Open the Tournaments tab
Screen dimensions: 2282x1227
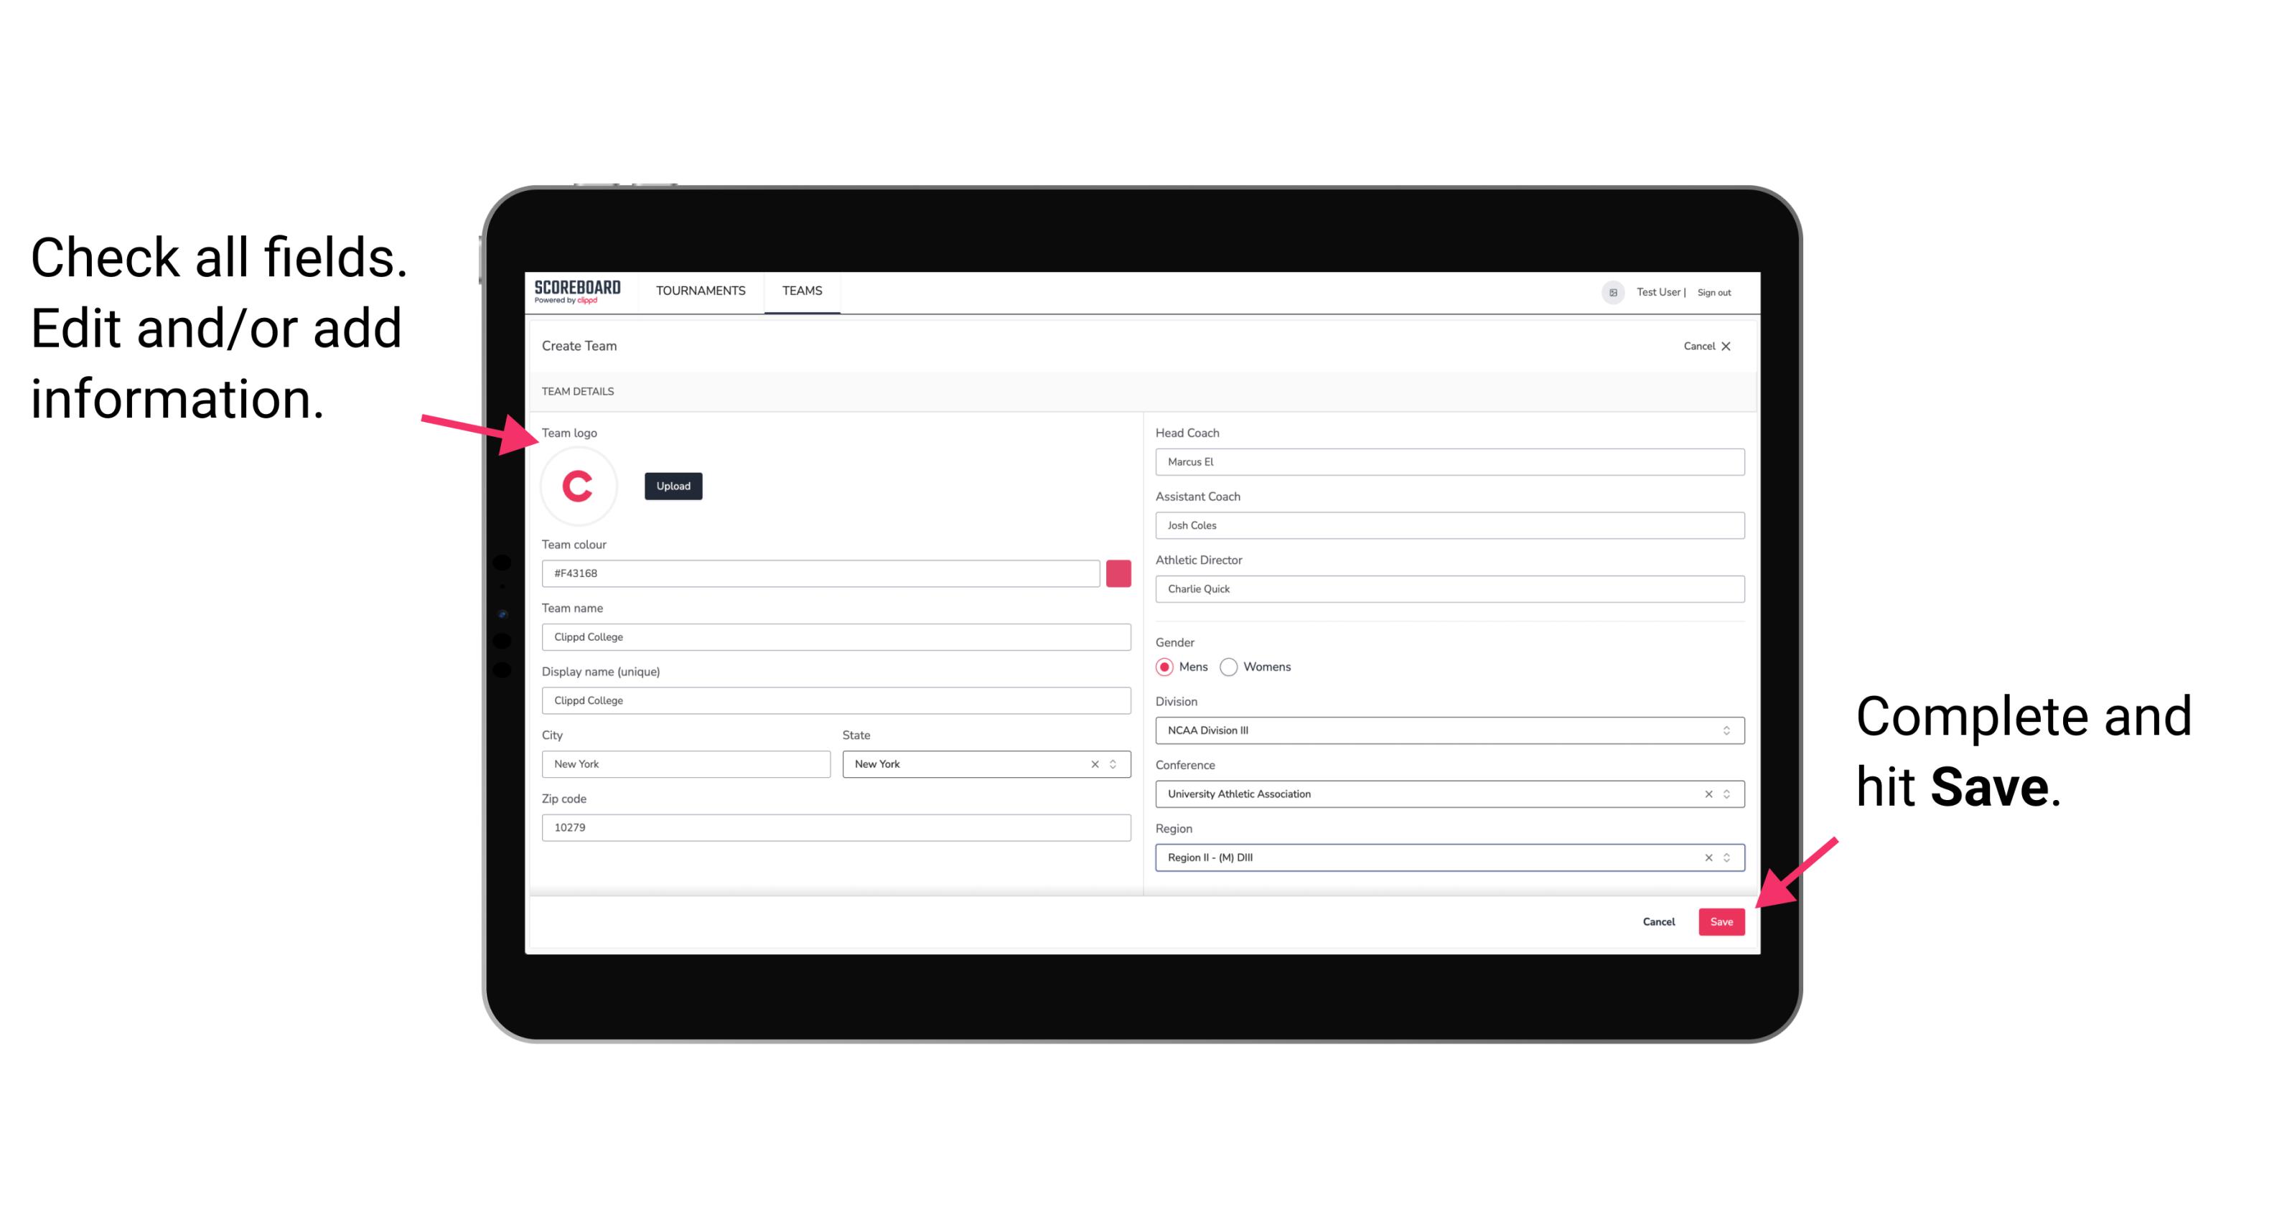700,291
